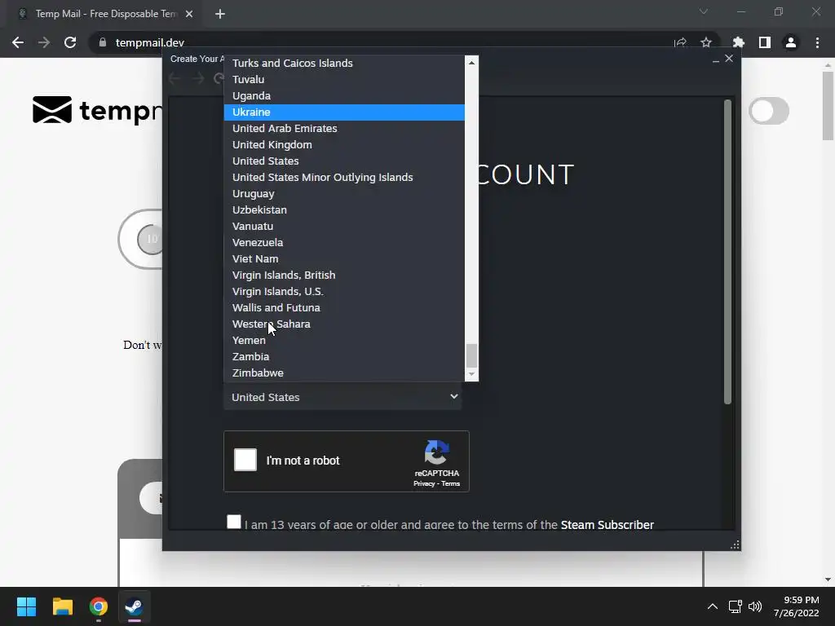Open reCAPTCHA Privacy link

tap(424, 483)
